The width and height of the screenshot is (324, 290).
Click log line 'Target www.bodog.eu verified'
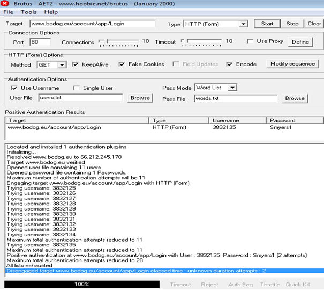46,162
